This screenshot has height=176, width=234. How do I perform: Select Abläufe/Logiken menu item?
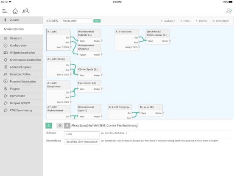point(22,67)
